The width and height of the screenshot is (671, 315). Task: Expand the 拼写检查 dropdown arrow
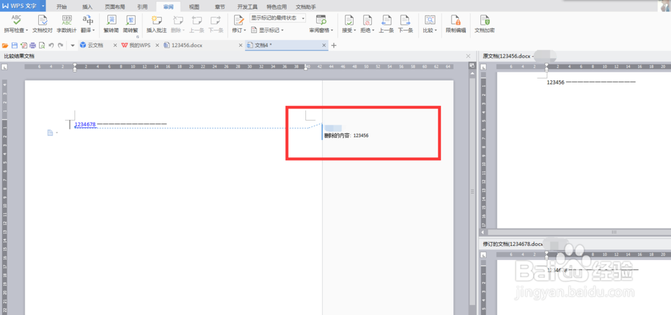(27, 30)
